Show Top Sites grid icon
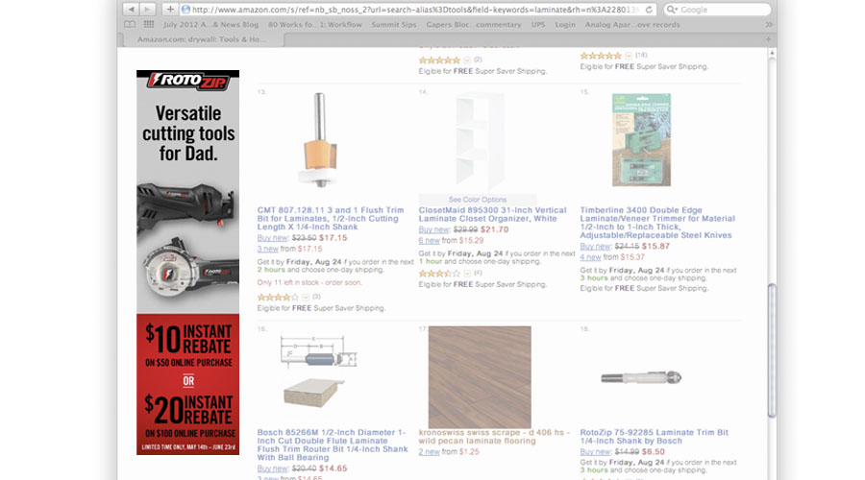Viewport: 865px width, 480px height. [x=149, y=25]
